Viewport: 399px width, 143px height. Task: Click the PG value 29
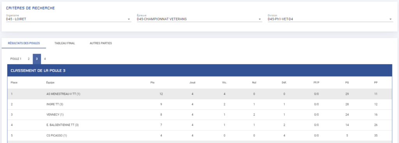pos(347,94)
